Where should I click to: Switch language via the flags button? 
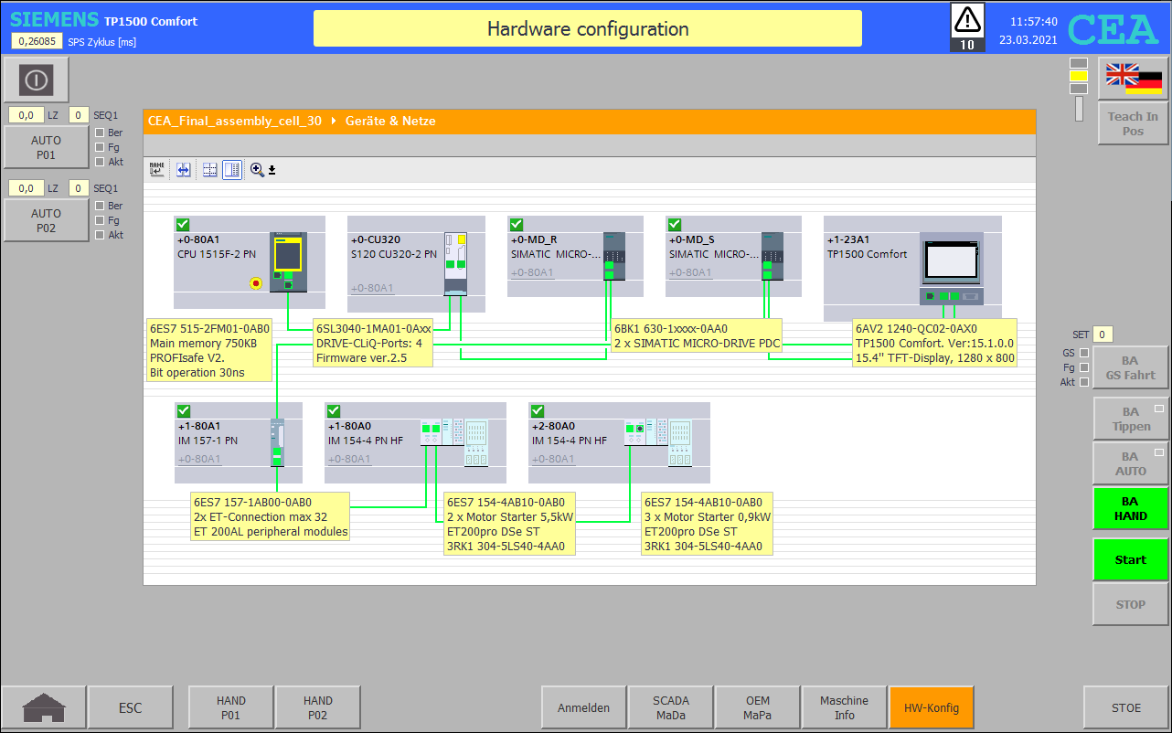pos(1133,79)
